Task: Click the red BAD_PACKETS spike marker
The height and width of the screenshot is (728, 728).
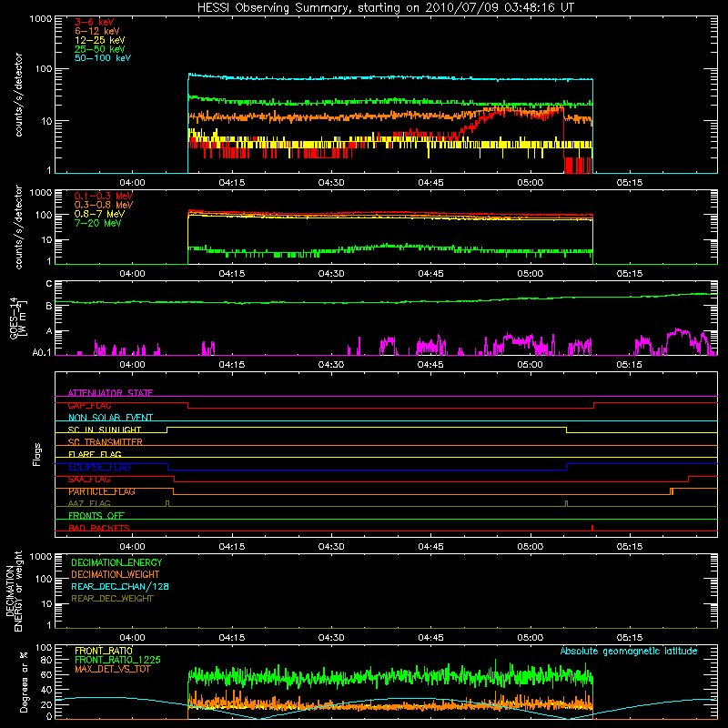Action: click(x=592, y=528)
